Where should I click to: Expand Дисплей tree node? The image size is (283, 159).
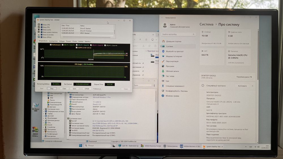point(44,116)
